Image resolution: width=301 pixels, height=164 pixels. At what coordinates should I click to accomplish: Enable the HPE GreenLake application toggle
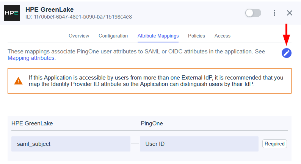(253, 13)
